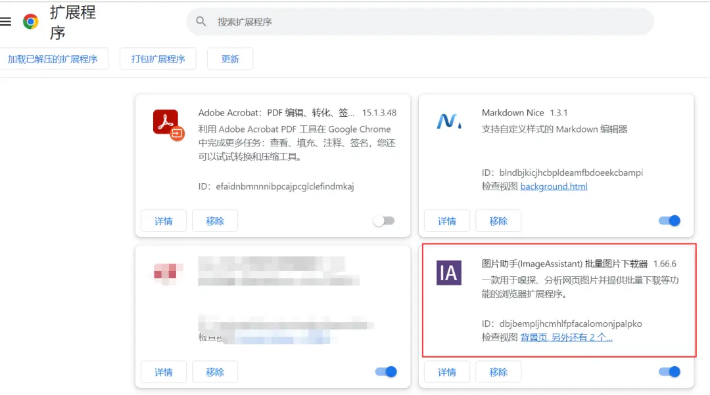The image size is (710, 395).
Task: Click the 更新 button
Action: [x=230, y=59]
